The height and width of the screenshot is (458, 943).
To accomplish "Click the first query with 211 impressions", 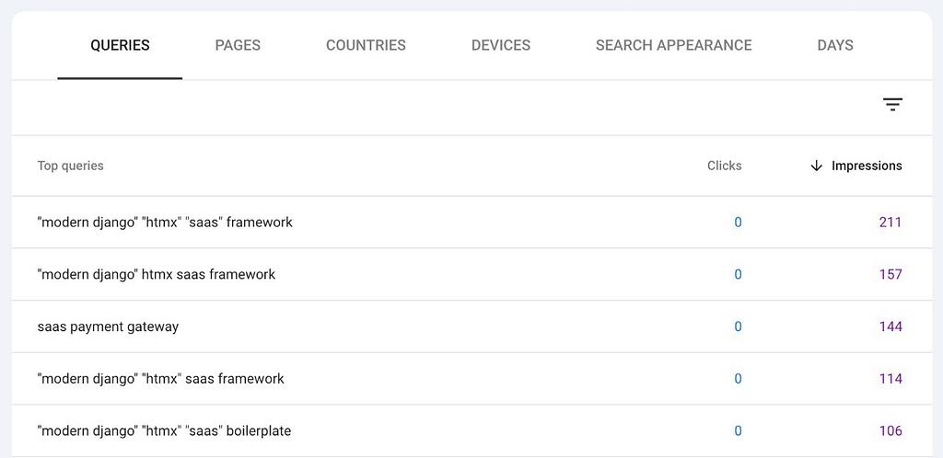I will pyautogui.click(x=165, y=223).
